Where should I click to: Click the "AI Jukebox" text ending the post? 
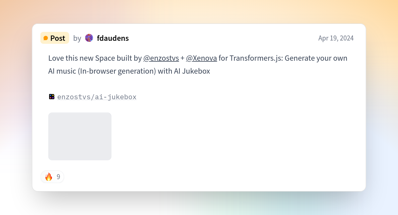pos(192,71)
